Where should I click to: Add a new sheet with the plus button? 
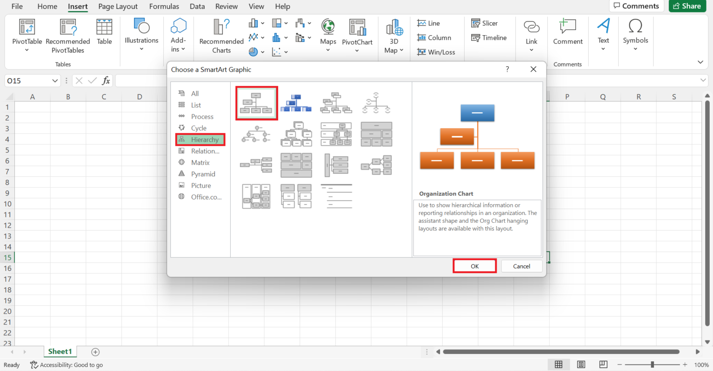[x=95, y=352]
